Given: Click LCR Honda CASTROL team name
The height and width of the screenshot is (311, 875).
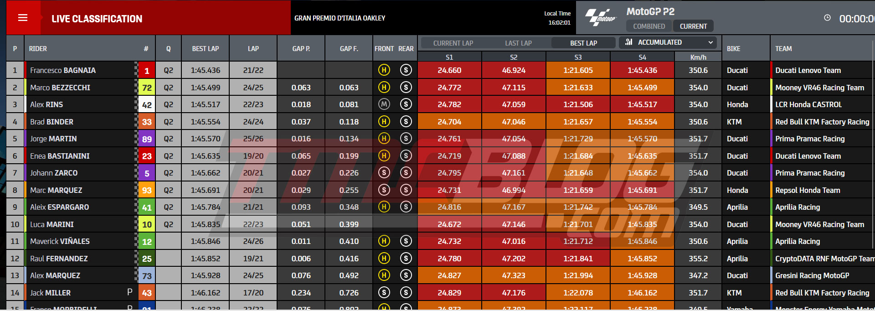Looking at the screenshot, I should coord(808,104).
